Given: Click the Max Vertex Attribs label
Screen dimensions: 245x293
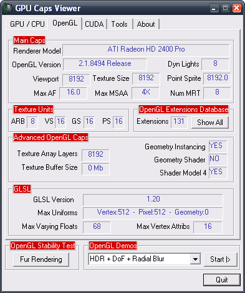Looking at the screenshot, I should (x=163, y=226).
